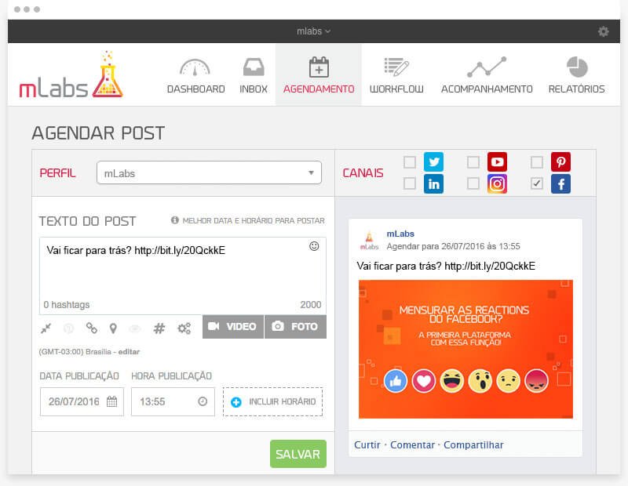Click the clock icon in time field

pyautogui.click(x=203, y=401)
